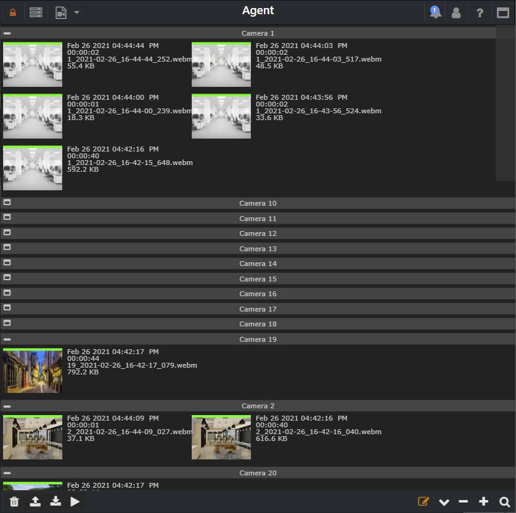The height and width of the screenshot is (513, 516).
Task: Click the Camera 2 group header label
Action: (x=258, y=406)
